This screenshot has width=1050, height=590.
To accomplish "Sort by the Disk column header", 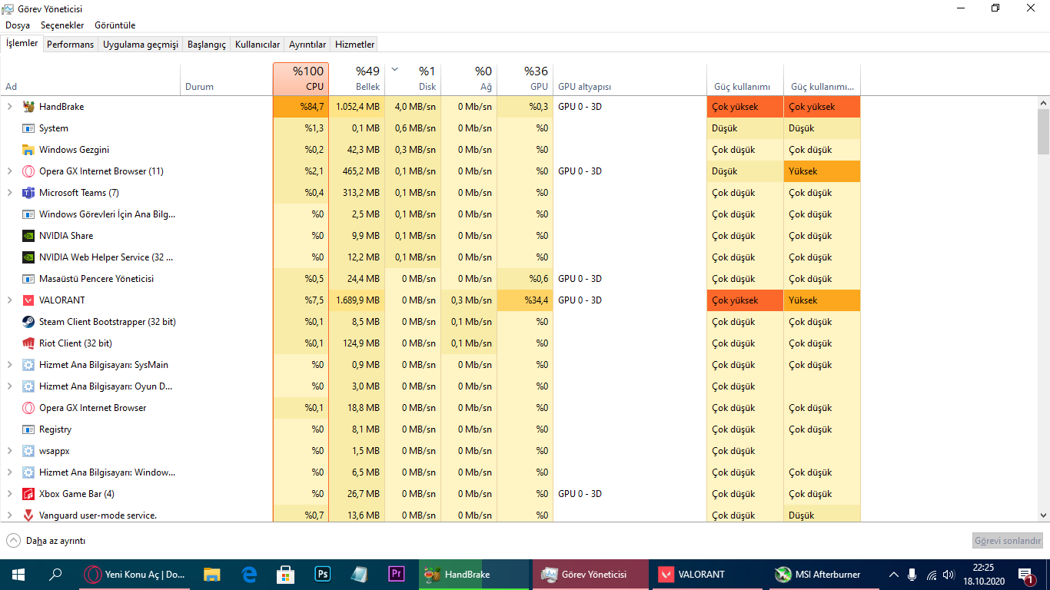I will [x=413, y=79].
